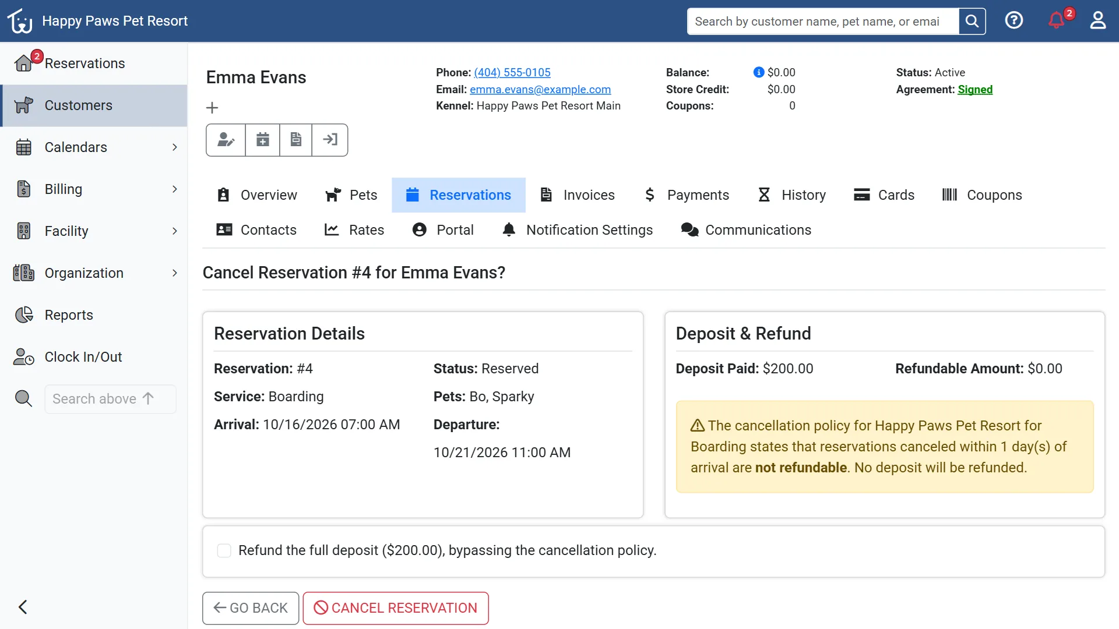
Task: Open the notifications bell icon
Action: point(1056,20)
